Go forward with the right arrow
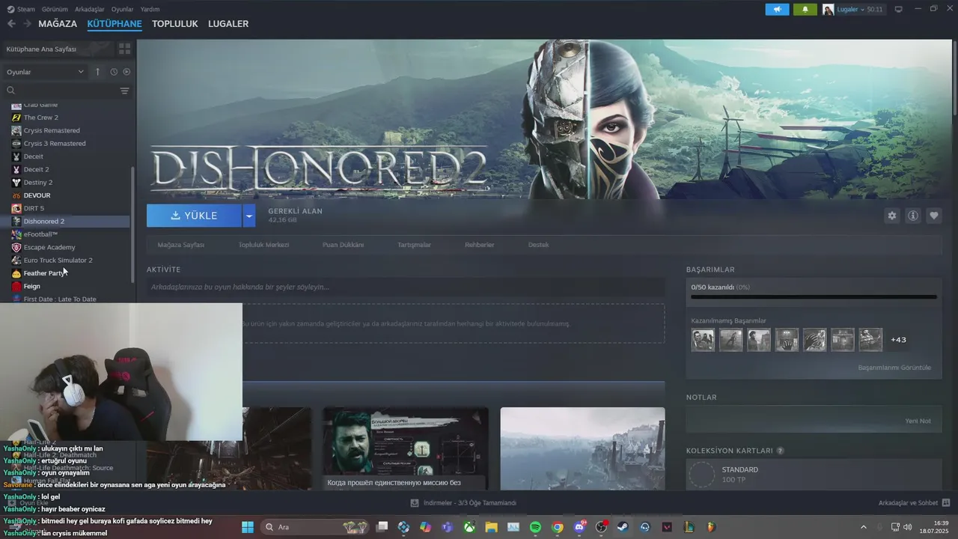Image resolution: width=958 pixels, height=539 pixels. click(27, 24)
